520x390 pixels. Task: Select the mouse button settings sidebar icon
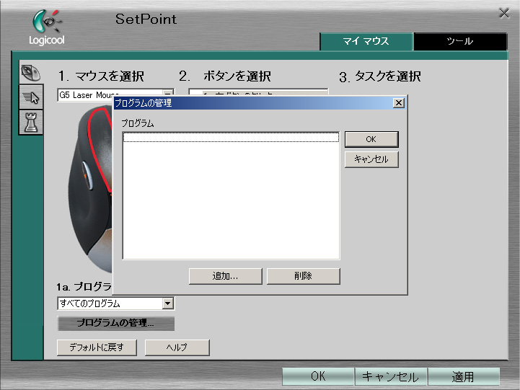click(30, 73)
